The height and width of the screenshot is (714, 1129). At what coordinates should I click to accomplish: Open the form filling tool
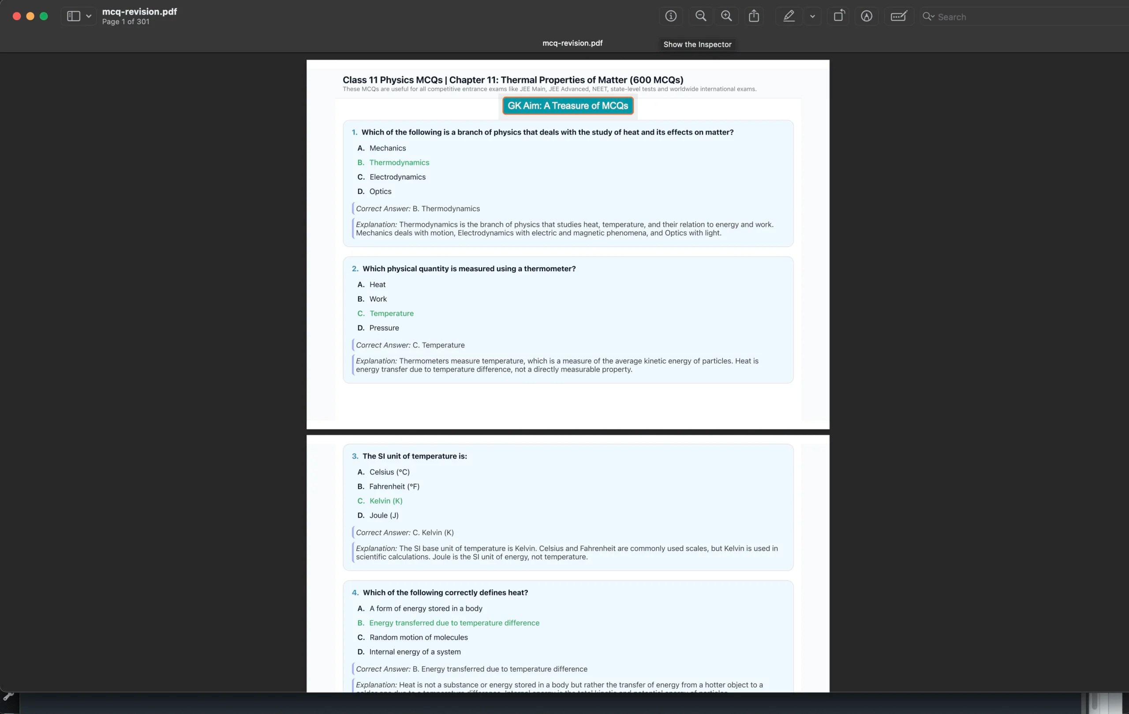point(898,16)
